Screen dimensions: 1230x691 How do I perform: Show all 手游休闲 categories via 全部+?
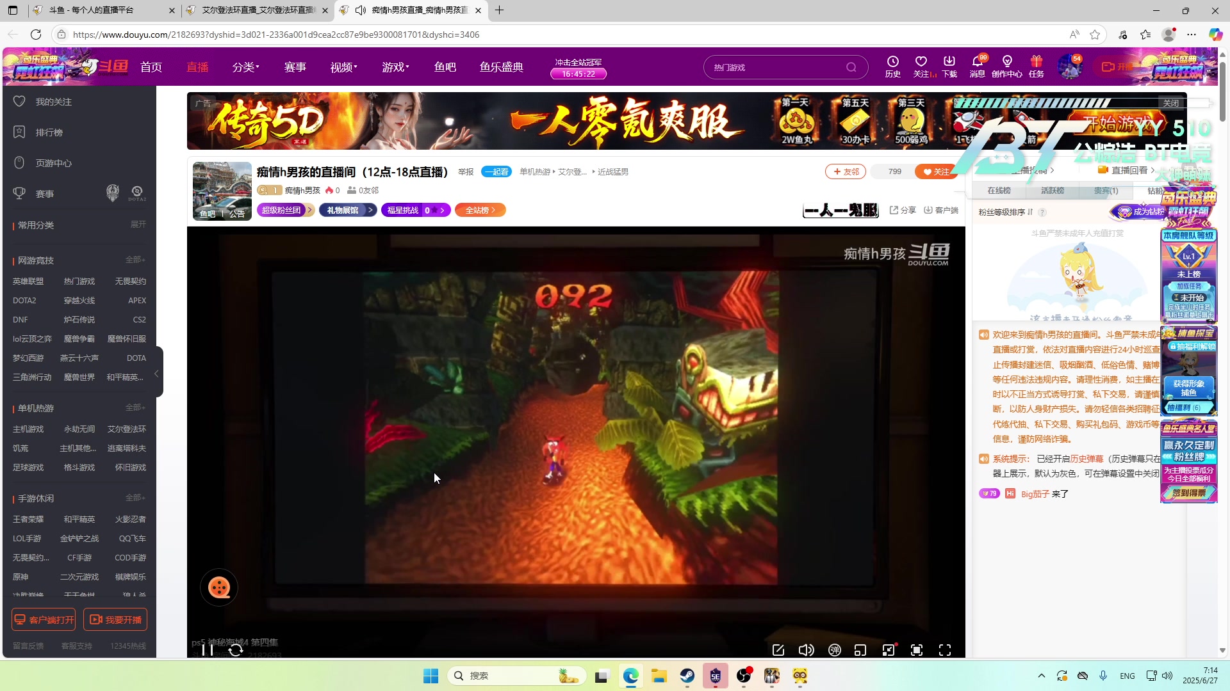click(x=136, y=498)
